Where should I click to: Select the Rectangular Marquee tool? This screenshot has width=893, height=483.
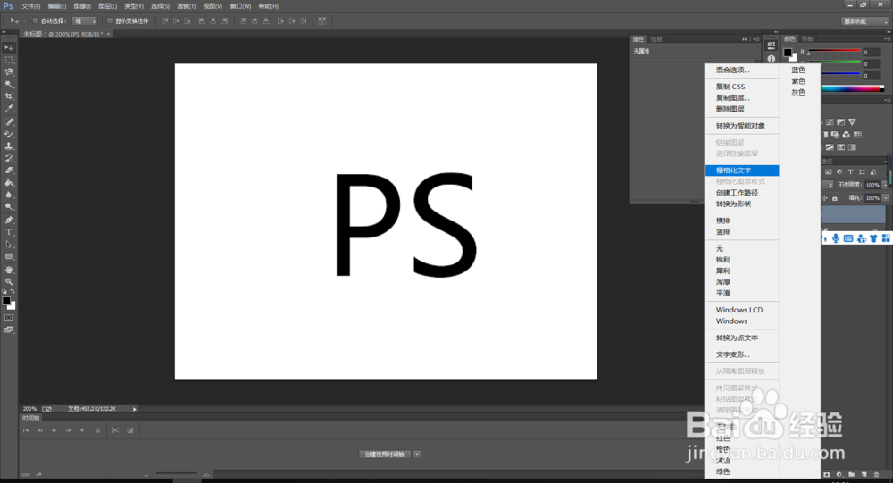[x=9, y=60]
